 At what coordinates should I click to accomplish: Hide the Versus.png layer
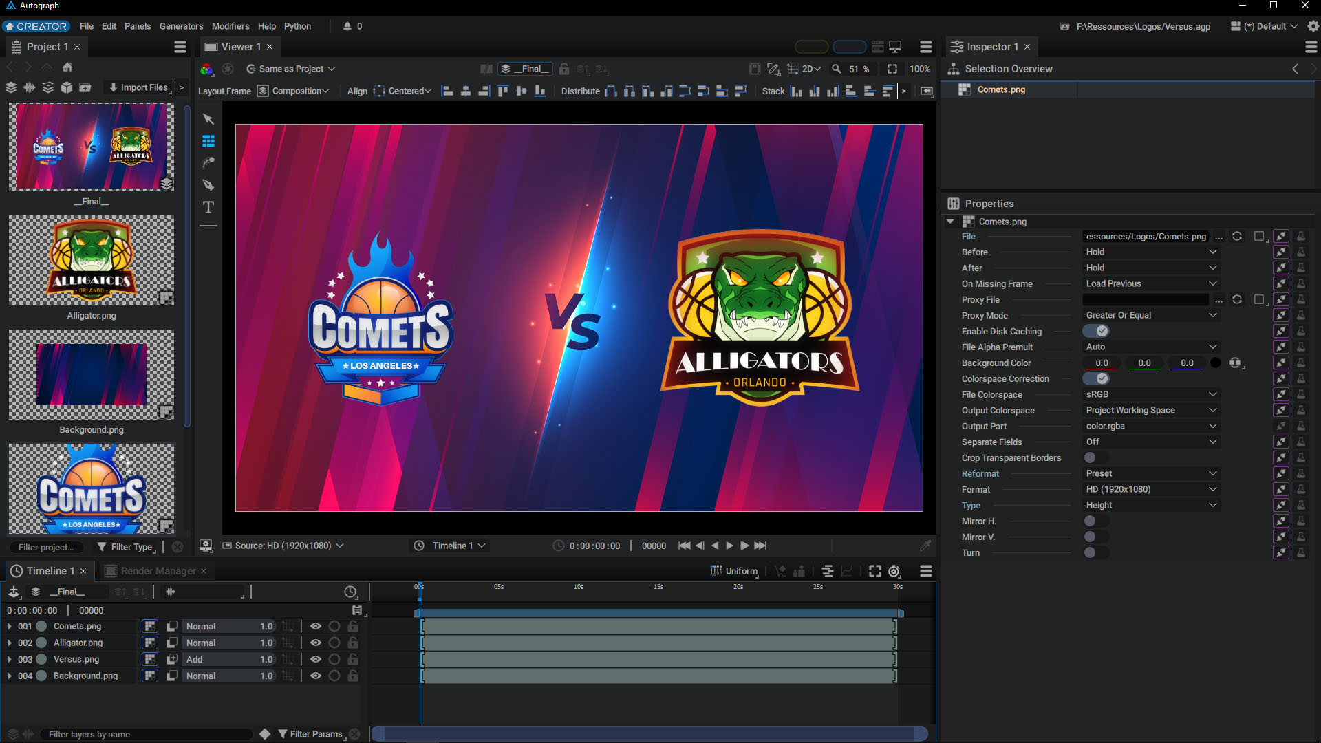click(316, 659)
